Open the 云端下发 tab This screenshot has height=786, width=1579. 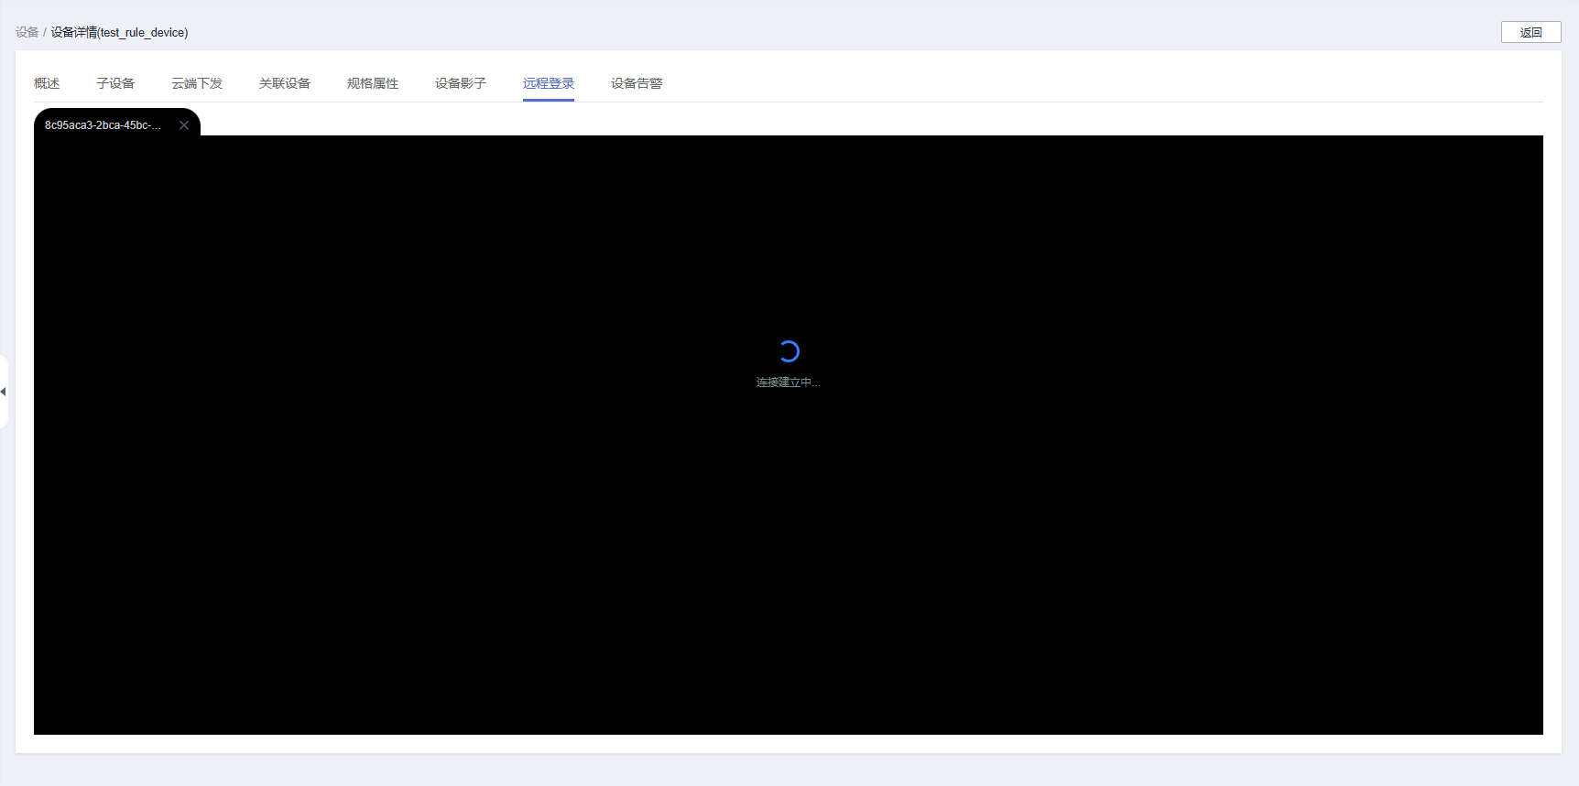[x=197, y=83]
